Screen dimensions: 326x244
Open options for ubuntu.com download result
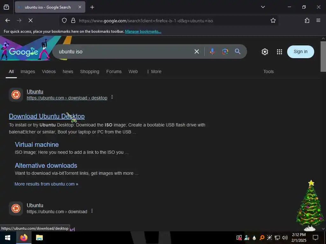coord(92,211)
